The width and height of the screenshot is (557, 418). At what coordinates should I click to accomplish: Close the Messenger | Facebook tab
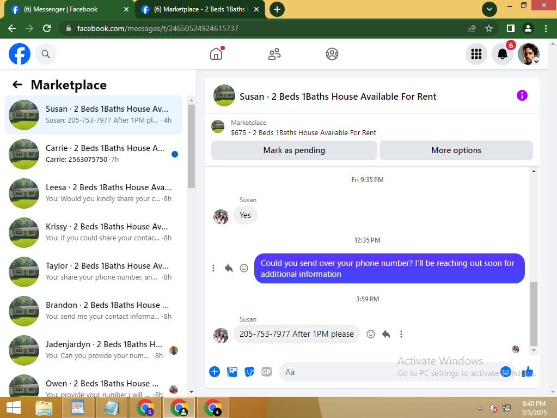126,9
